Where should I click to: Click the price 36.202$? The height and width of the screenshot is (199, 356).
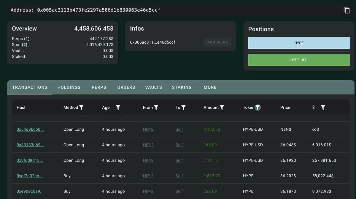288,176
